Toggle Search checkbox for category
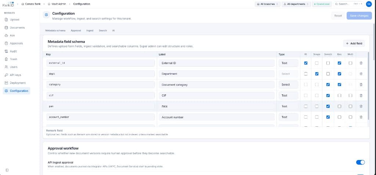Screen dimensions: 376x175 328,85
